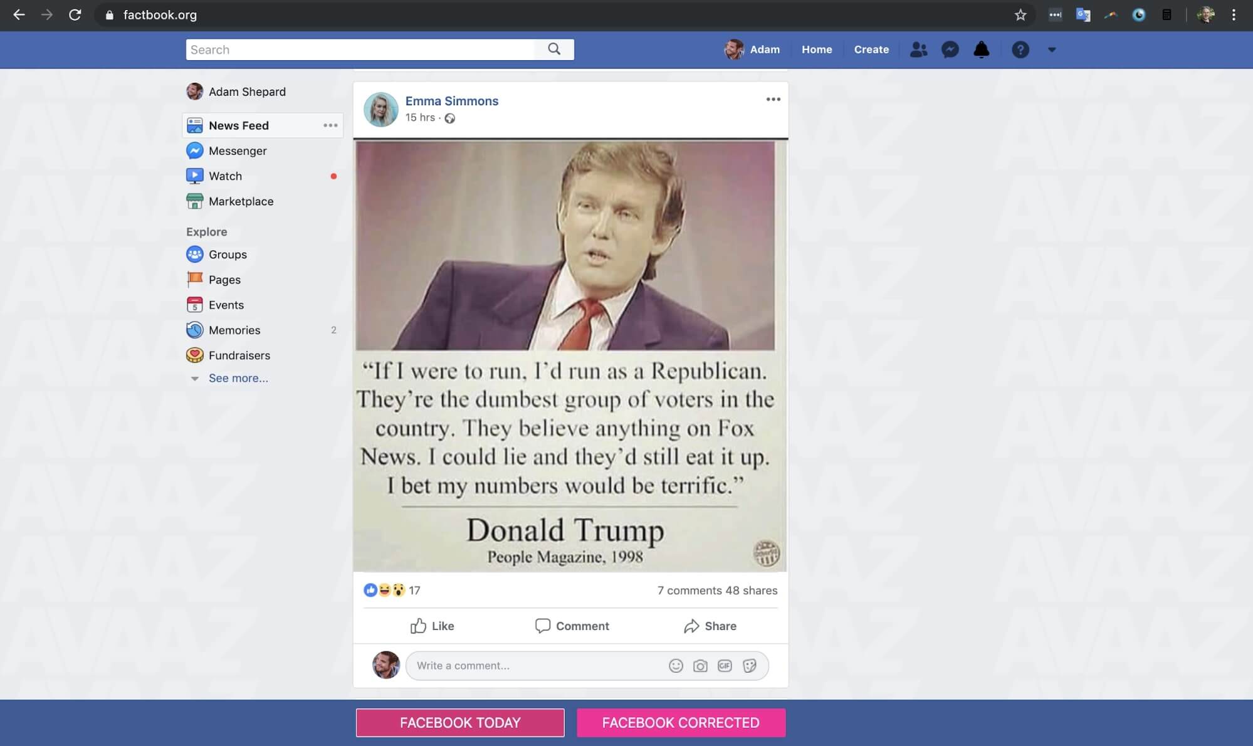Go to Home in top bar

click(817, 50)
